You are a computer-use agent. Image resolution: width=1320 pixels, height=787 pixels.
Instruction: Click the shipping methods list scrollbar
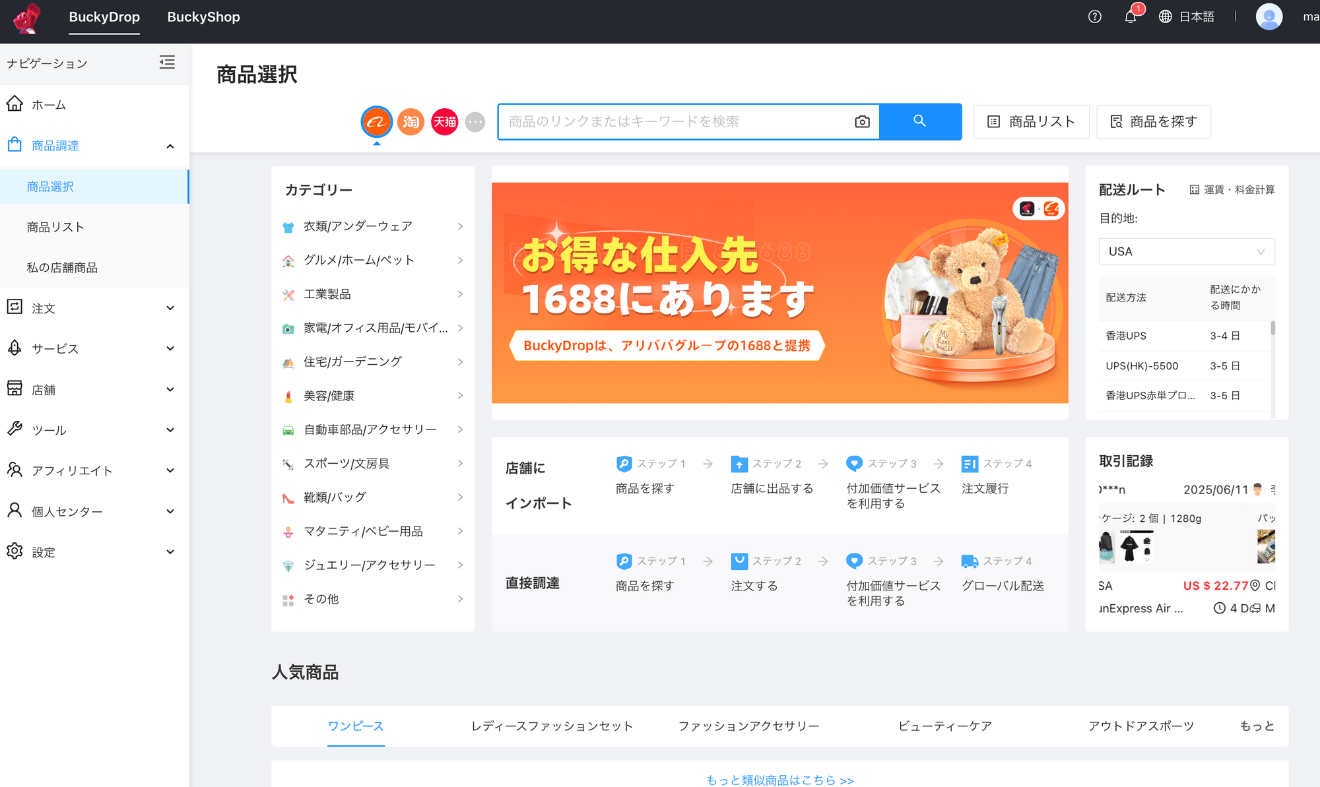coord(1272,329)
